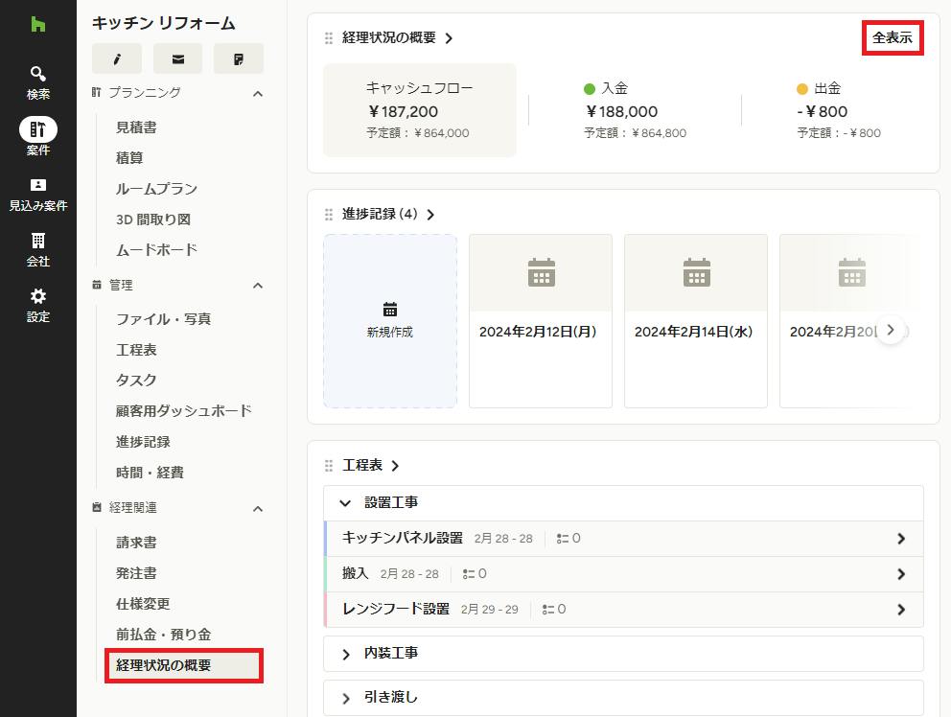Click the note icon button
Image resolution: width=951 pixels, height=717 pixels.
pos(239,58)
